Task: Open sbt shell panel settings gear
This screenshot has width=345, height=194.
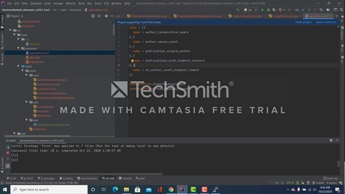Action: pos(331,140)
